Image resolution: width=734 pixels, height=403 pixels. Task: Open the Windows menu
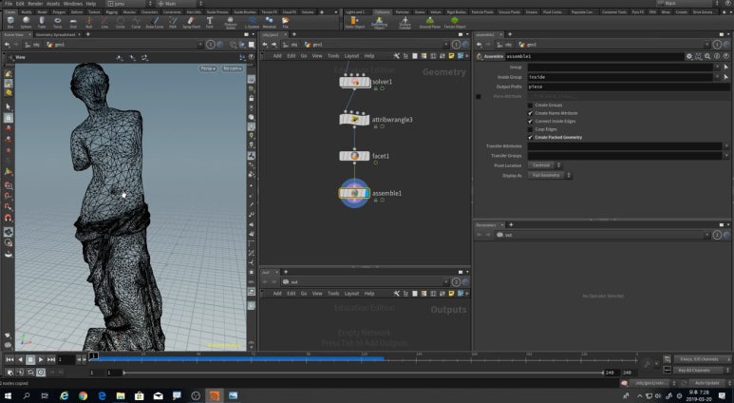click(72, 3)
